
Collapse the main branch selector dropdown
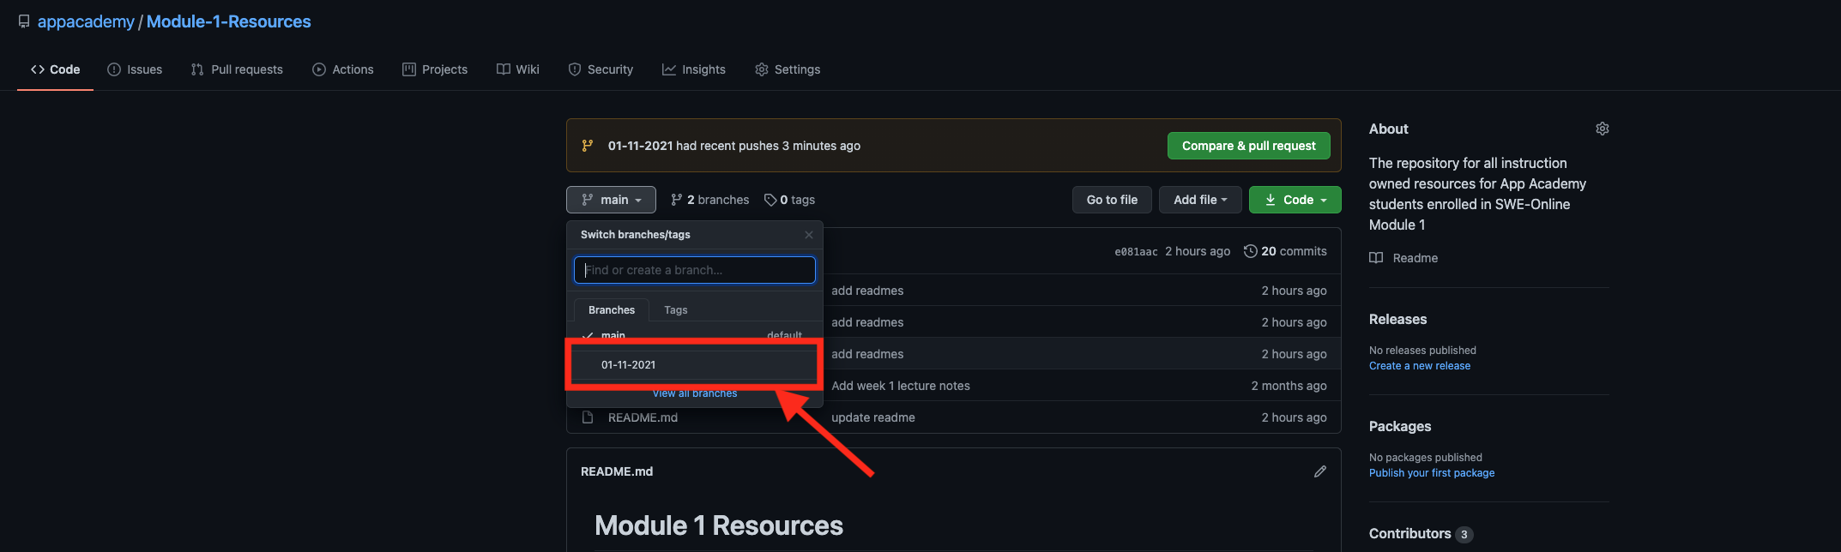point(611,200)
